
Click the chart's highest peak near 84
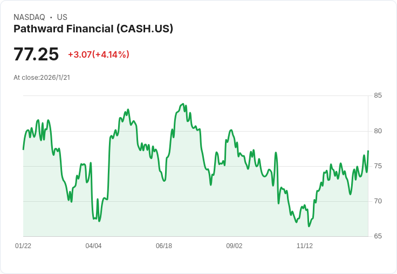click(x=183, y=104)
